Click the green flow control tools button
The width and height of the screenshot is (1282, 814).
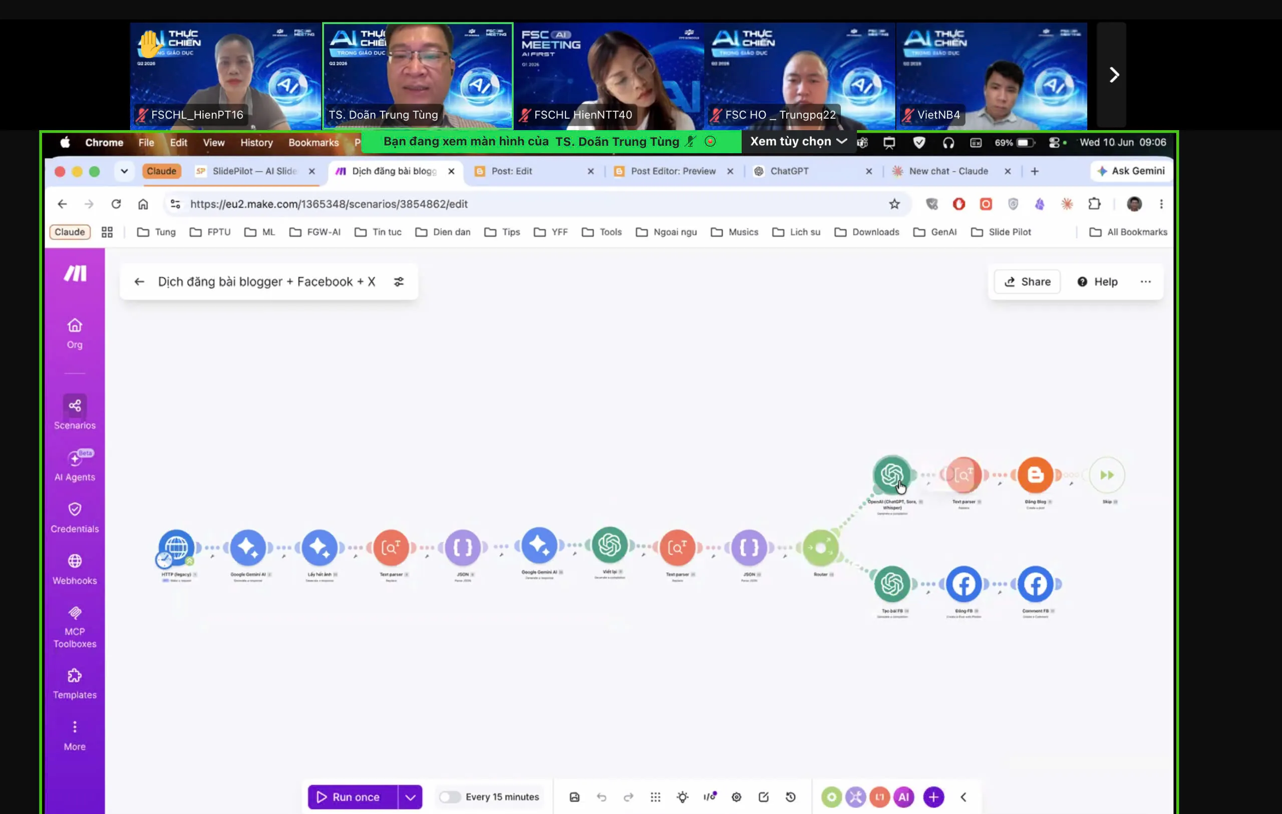coord(831,797)
